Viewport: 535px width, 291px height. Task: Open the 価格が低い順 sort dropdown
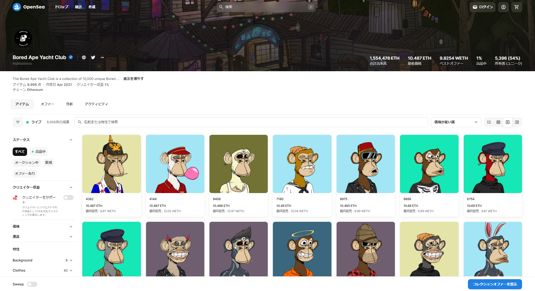[x=456, y=122]
